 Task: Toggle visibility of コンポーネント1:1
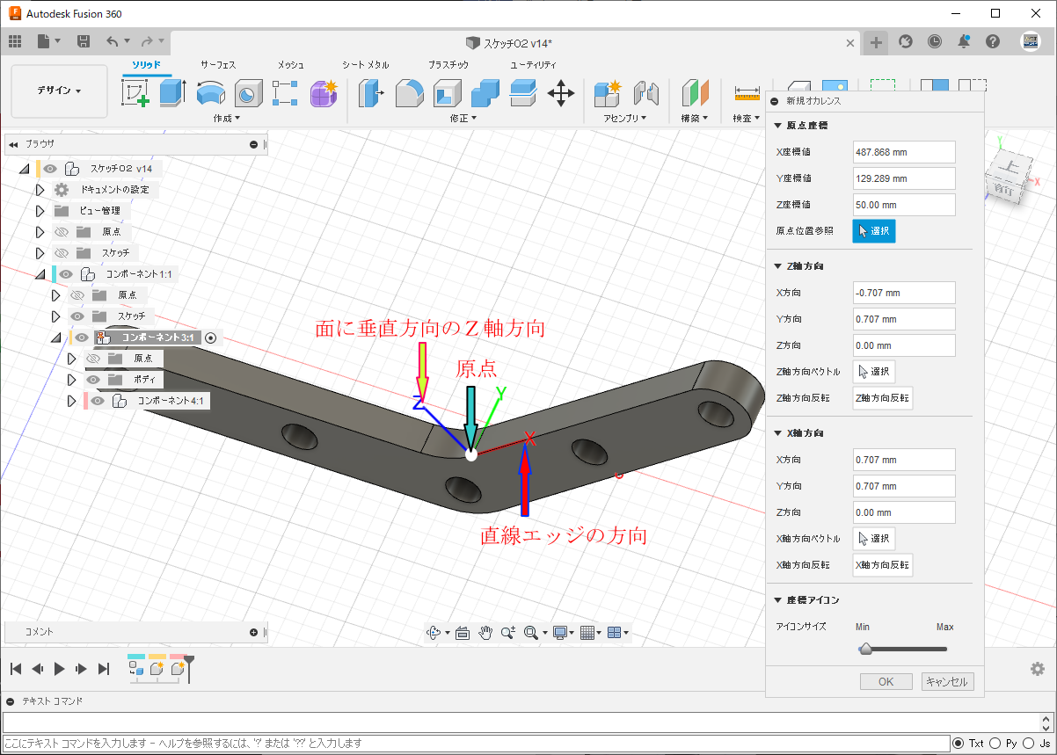click(x=66, y=274)
